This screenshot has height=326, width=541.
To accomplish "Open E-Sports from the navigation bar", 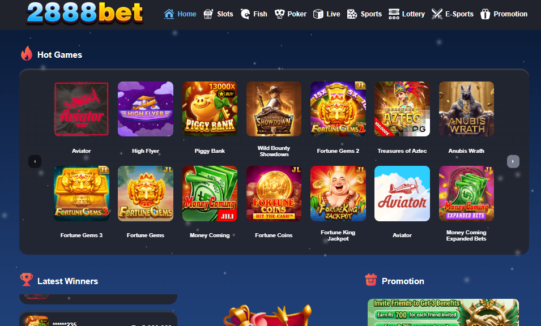I will [x=452, y=14].
